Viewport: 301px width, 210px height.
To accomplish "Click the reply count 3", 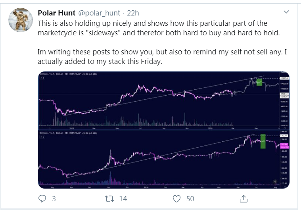I will tap(54, 198).
